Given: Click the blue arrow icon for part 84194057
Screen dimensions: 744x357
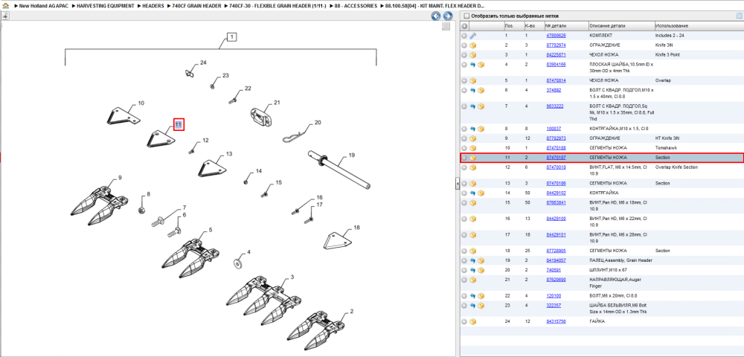Looking at the screenshot, I should coord(473,260).
